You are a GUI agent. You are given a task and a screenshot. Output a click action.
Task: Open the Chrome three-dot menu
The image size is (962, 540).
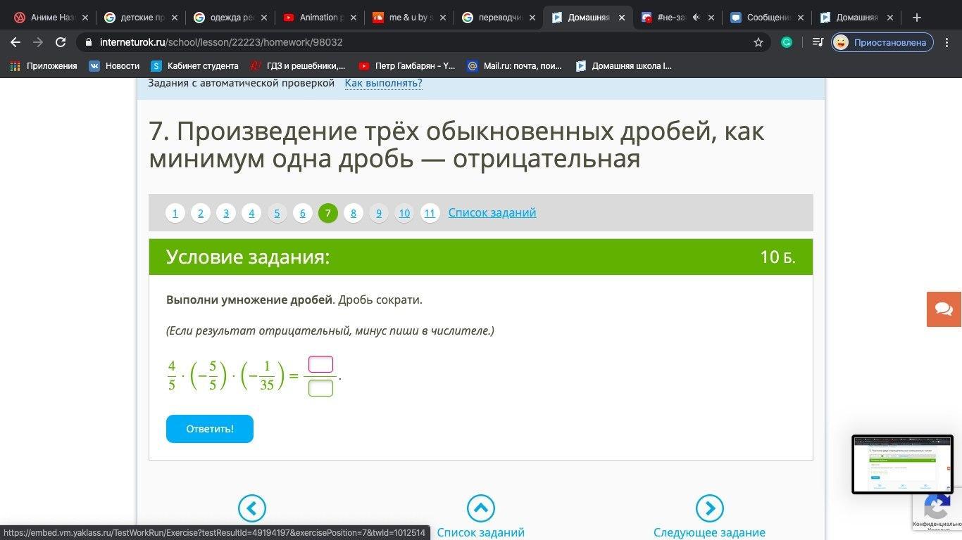[947, 42]
